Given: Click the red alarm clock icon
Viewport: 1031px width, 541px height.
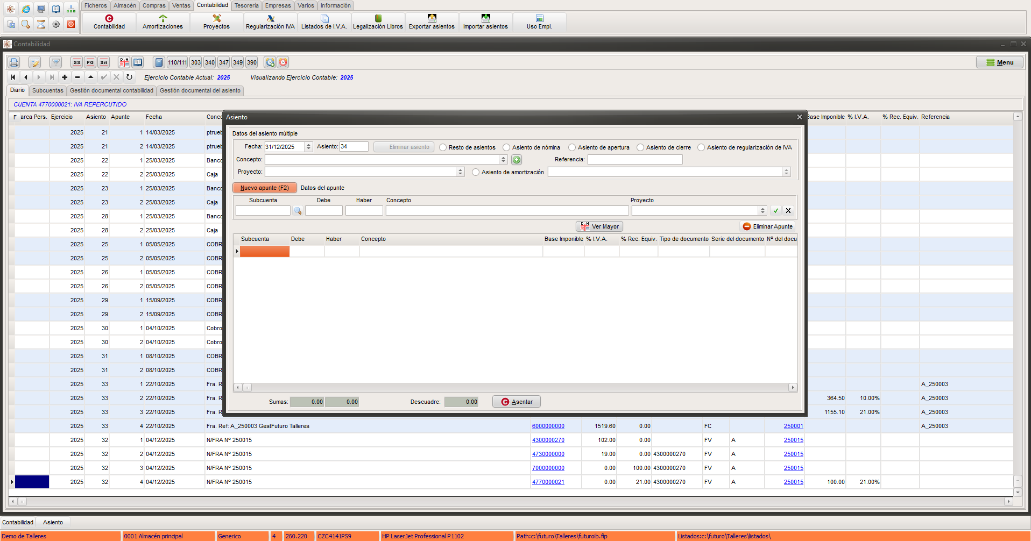Looking at the screenshot, I should pos(284,62).
